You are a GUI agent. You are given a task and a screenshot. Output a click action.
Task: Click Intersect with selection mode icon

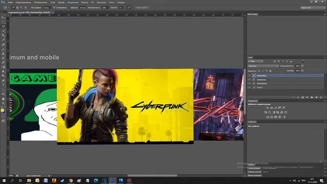tap(26, 8)
